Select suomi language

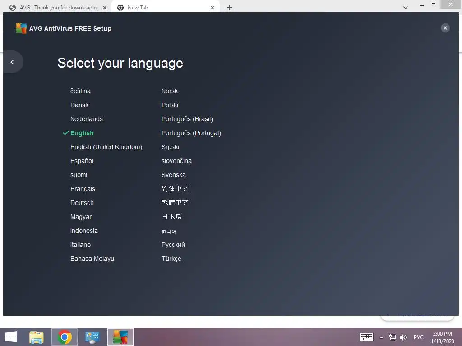(x=79, y=175)
